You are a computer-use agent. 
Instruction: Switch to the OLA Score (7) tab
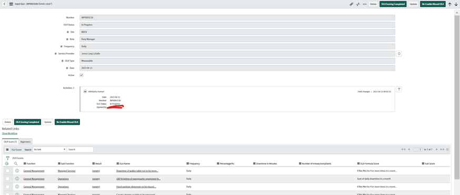[x=11, y=142]
